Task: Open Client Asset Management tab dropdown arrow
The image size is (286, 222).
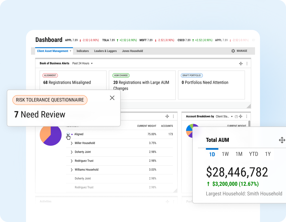Action: (70, 51)
